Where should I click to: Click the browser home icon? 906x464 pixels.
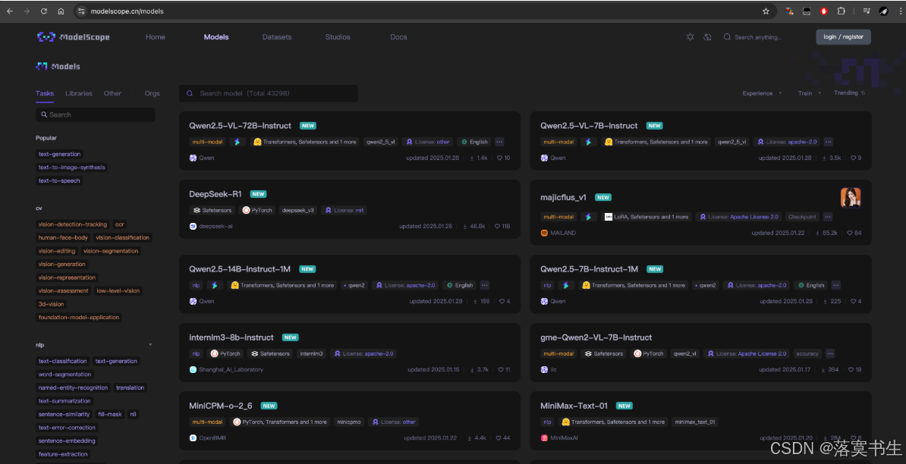click(61, 11)
